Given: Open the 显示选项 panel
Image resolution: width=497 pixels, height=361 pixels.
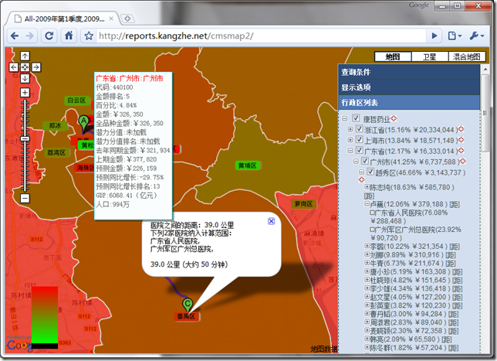Looking at the screenshot, I should pos(409,87).
